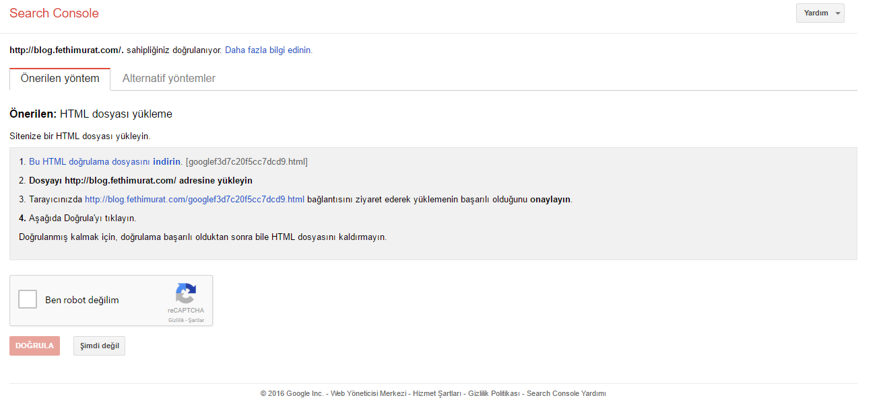Viewport: 883px width, 400px height.
Task: Open the 'Daha fazla bilgi edinin' link
Action: (x=269, y=50)
